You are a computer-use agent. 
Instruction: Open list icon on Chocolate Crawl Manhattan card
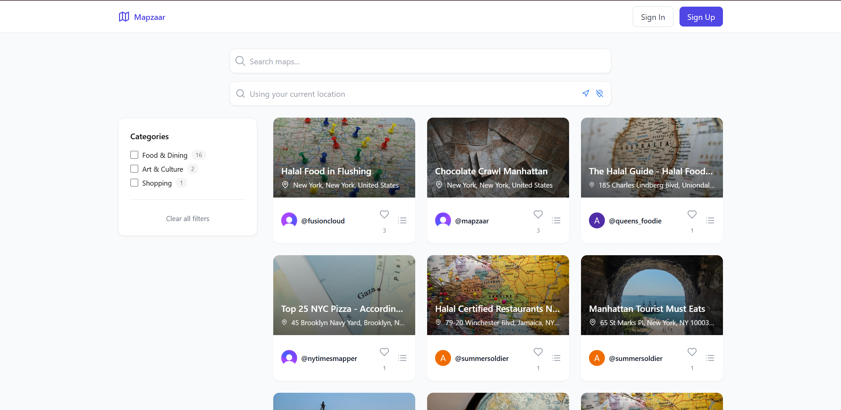pyautogui.click(x=556, y=220)
